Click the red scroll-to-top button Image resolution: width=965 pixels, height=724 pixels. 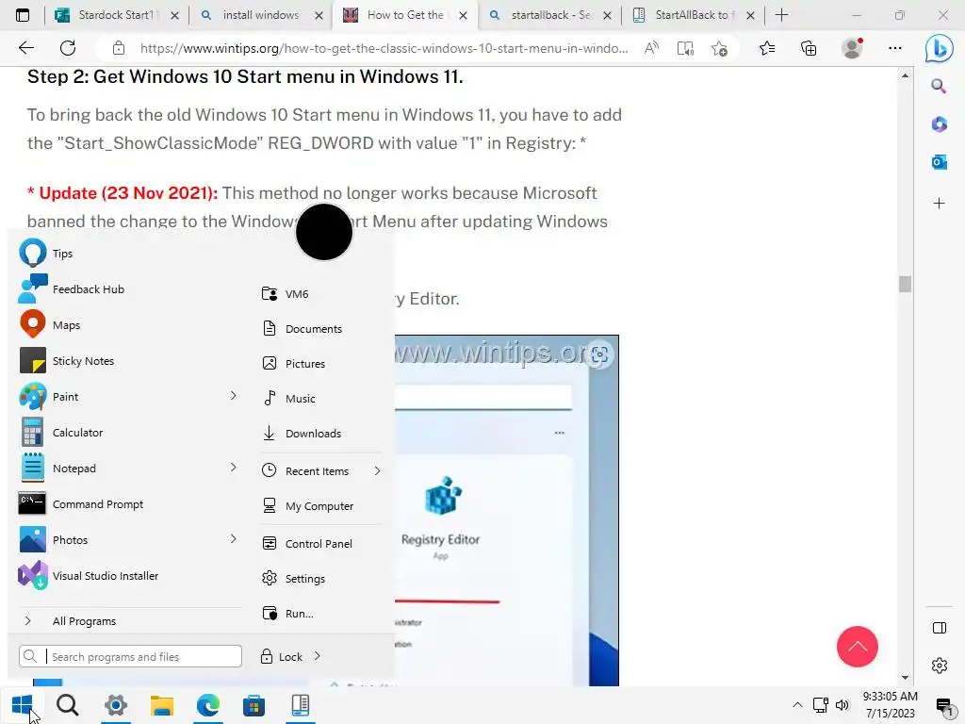(x=858, y=647)
